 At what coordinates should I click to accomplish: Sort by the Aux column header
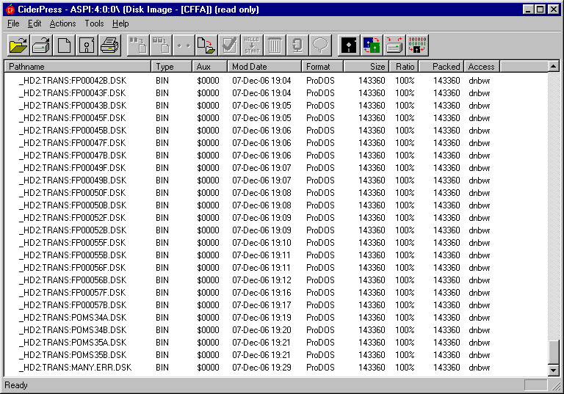[210, 67]
